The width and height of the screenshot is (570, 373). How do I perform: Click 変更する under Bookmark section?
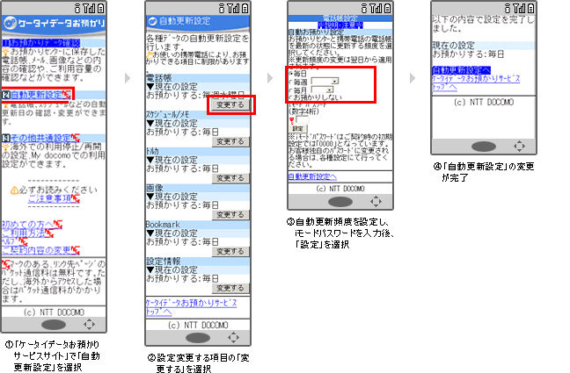[230, 252]
